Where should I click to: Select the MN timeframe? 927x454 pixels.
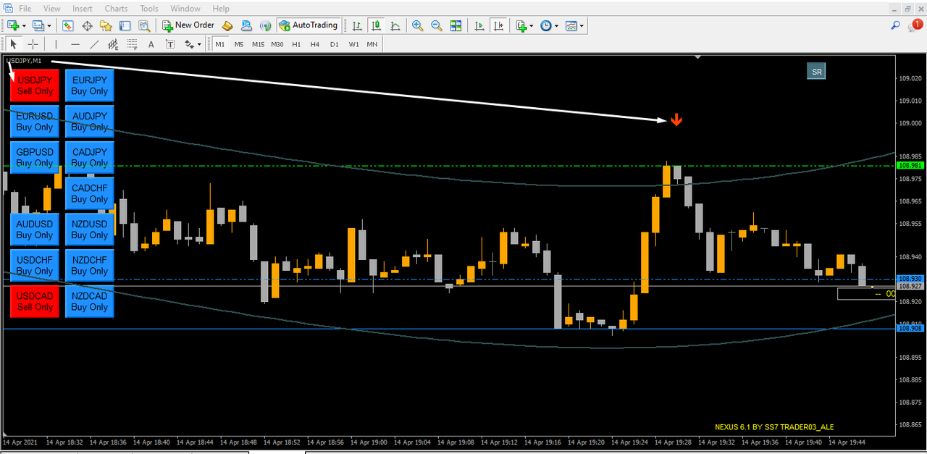pyautogui.click(x=372, y=44)
